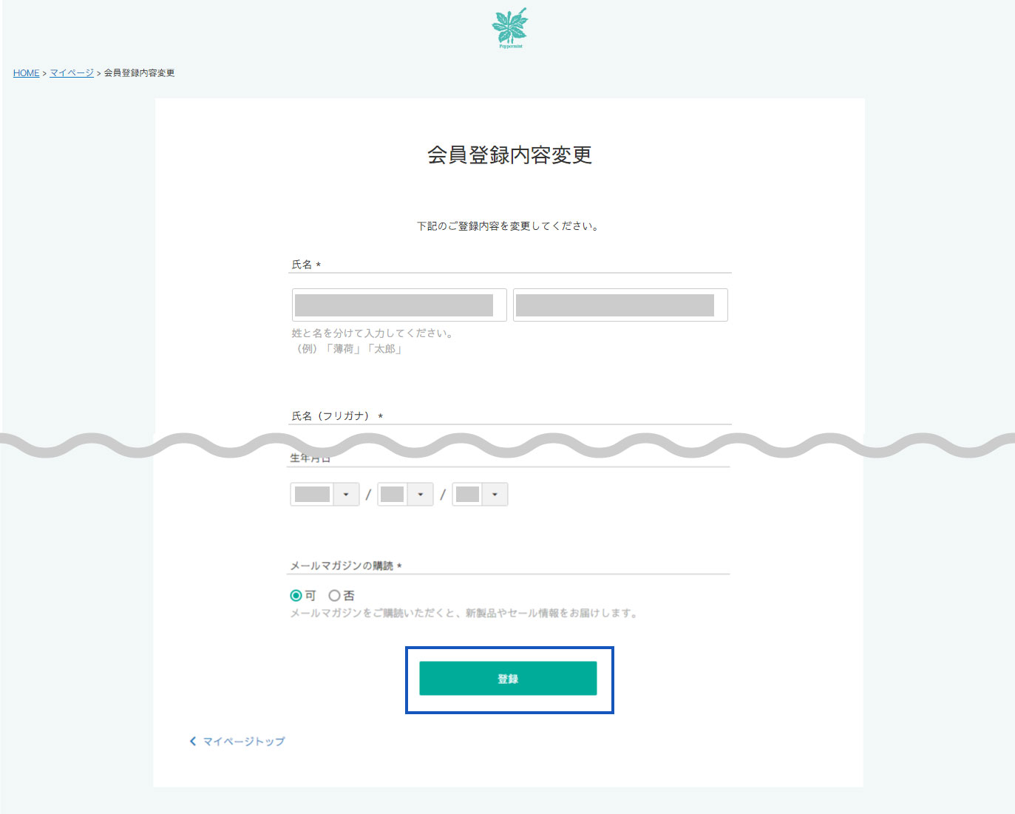
Task: Click the 生年月日 section label
Action: [310, 457]
